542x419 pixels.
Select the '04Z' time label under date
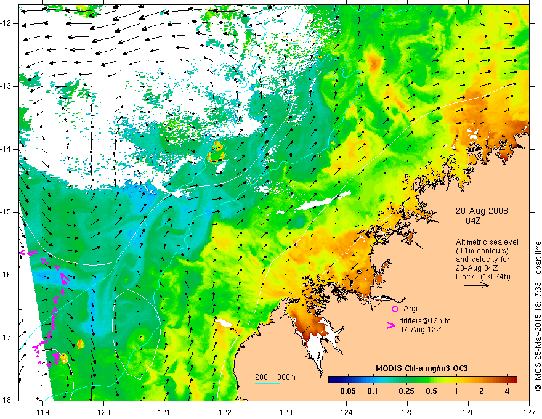coord(473,221)
